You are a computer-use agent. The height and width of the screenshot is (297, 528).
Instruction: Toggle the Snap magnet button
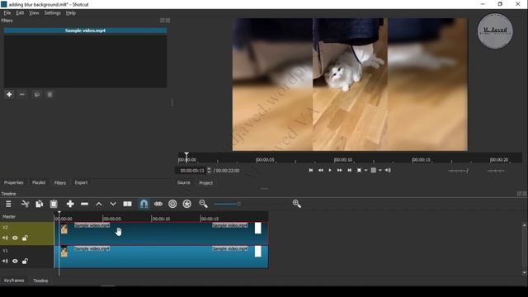coord(144,204)
